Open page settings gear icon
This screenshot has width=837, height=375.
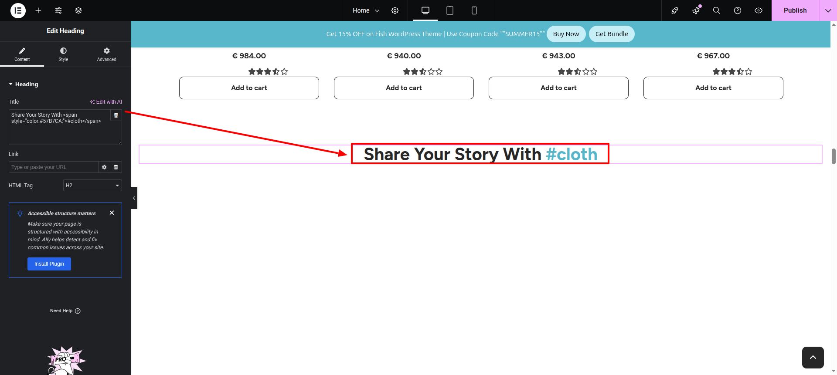tap(395, 10)
